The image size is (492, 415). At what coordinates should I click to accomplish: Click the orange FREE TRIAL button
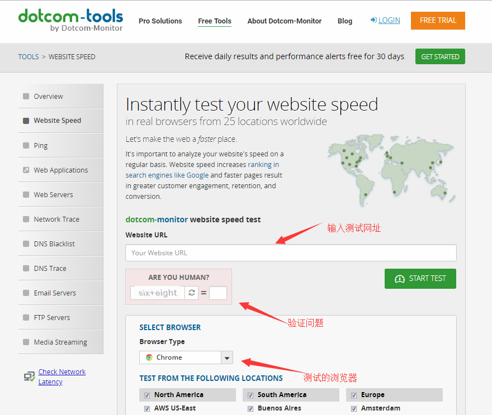438,21
